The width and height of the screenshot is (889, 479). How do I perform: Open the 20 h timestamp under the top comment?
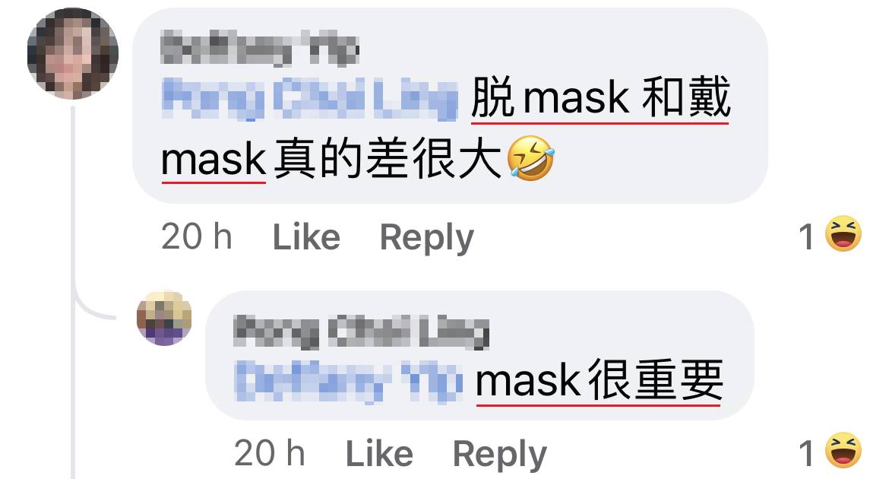click(197, 236)
